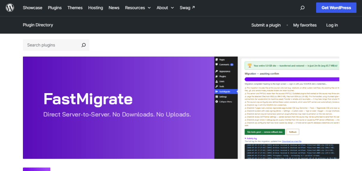
Task: Click 'Site looks good — remove rollback data' button
Action: tap(265, 132)
